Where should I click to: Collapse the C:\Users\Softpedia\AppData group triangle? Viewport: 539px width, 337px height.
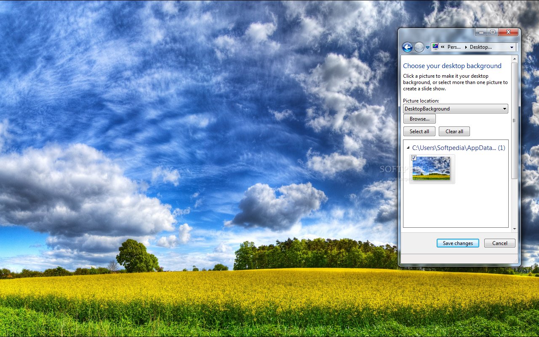point(408,148)
